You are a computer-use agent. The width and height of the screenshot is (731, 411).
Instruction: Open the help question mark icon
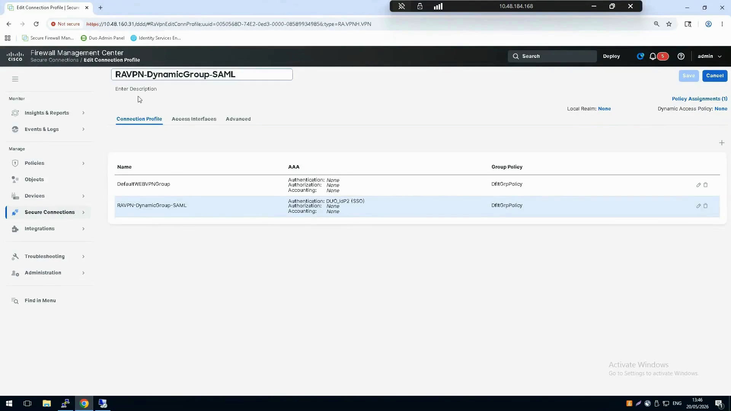(x=681, y=56)
